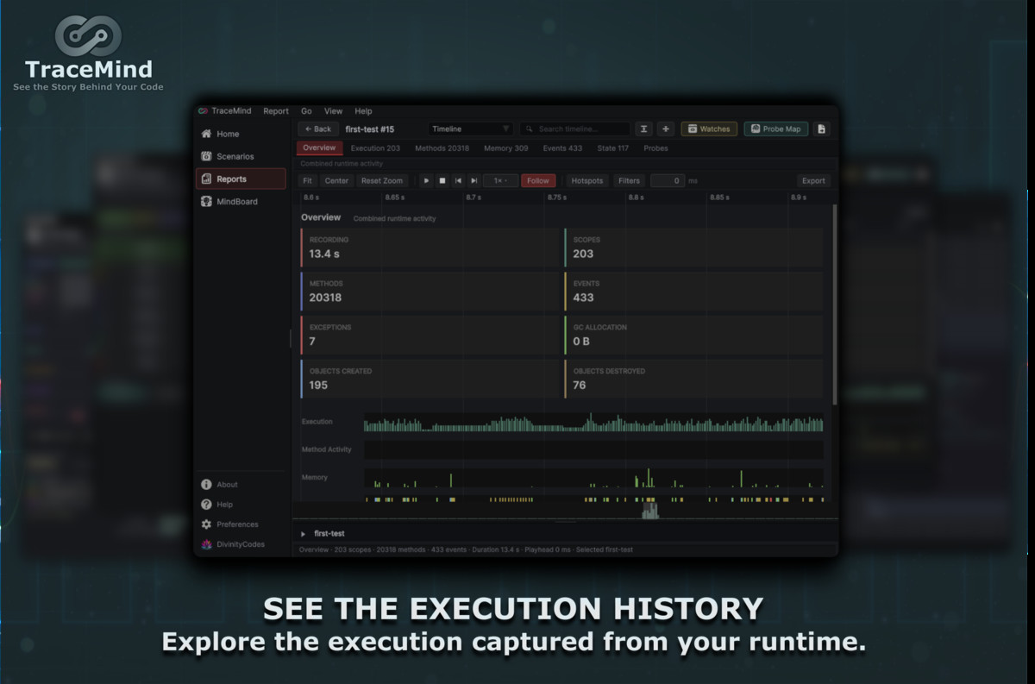Open the Filters options
The width and height of the screenshot is (1035, 684).
click(x=629, y=180)
